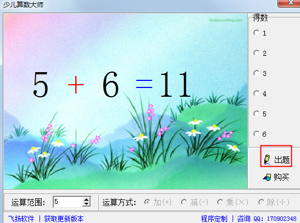Screen dimensions: 300x223
Task: Select the 乘(×) operation mode
Action: point(233,202)
